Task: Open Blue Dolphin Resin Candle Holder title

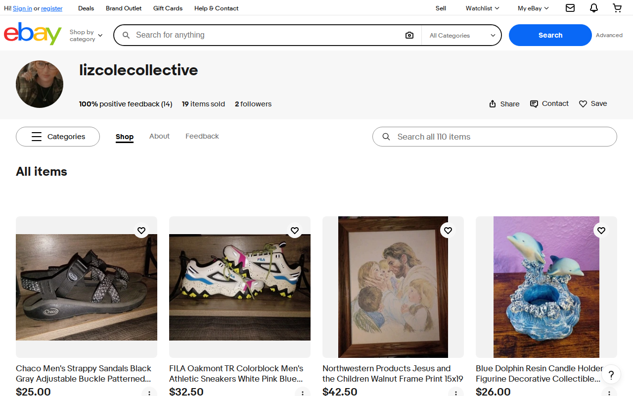Action: coord(539,374)
